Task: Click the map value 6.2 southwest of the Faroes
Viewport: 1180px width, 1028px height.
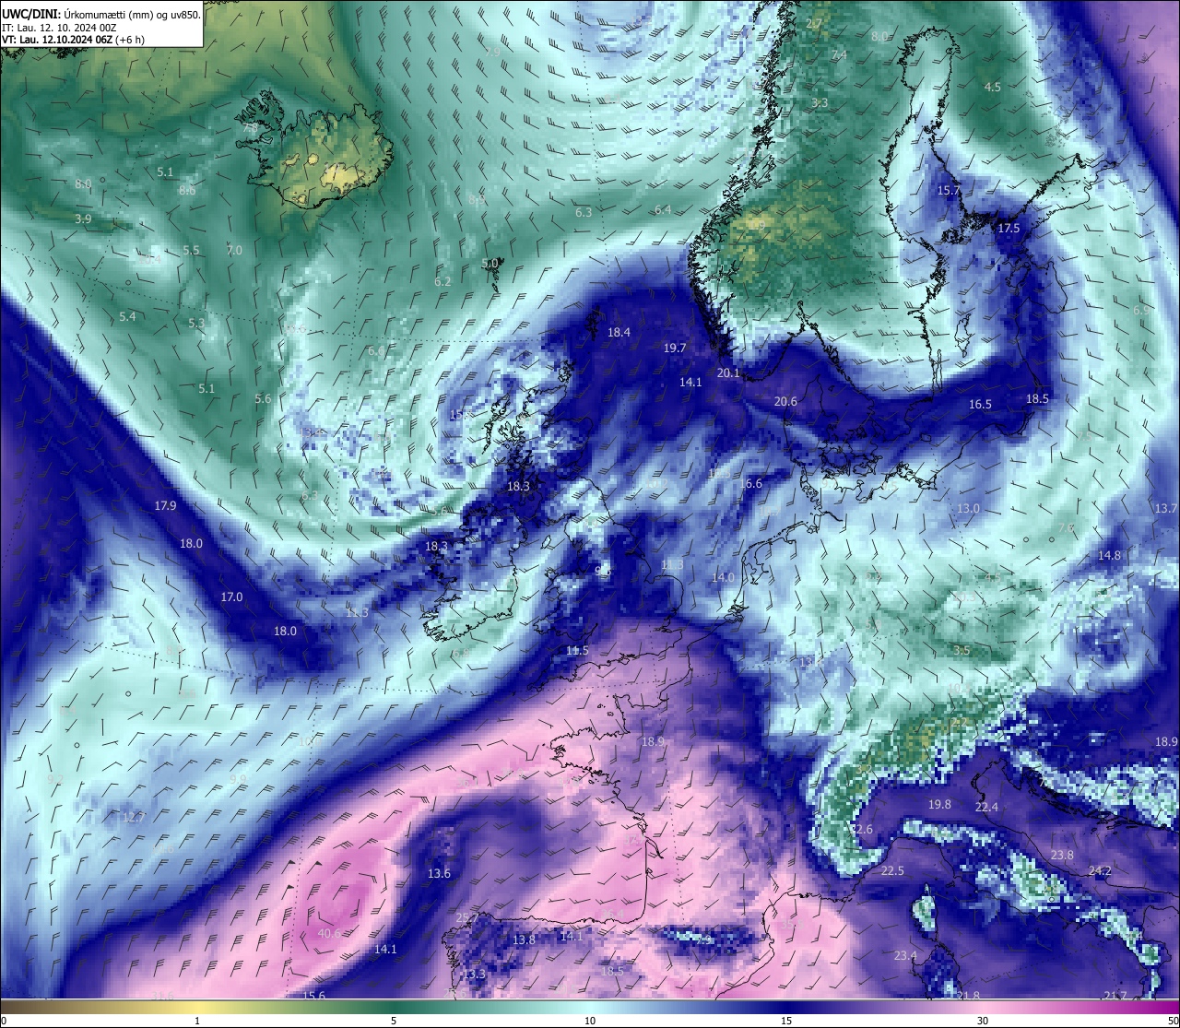Action: 442,281
